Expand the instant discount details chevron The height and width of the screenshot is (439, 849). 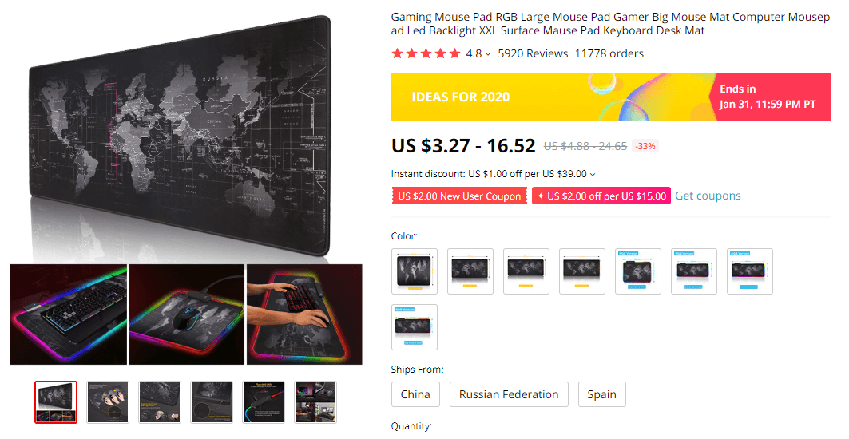[593, 174]
